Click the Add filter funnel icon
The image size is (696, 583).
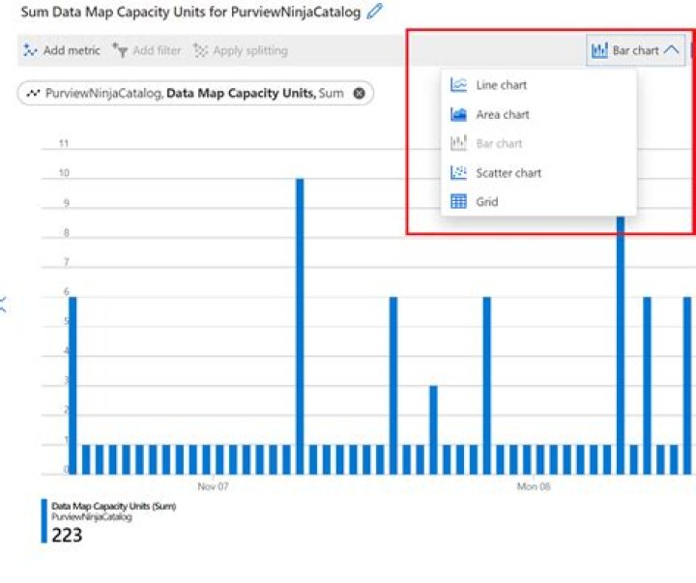pyautogui.click(x=120, y=50)
